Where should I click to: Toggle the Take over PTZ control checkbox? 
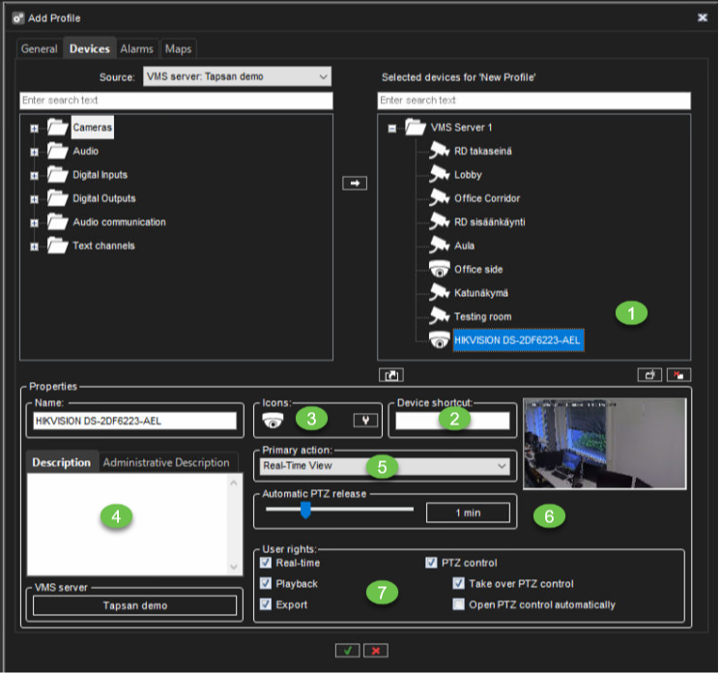click(459, 584)
